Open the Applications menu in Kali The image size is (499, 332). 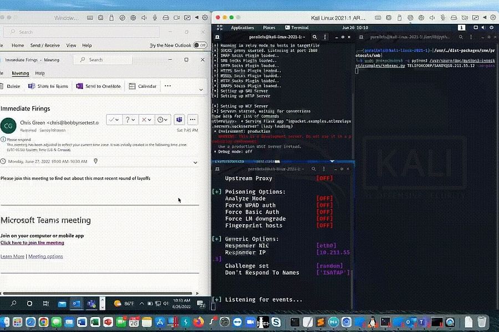tap(242, 28)
